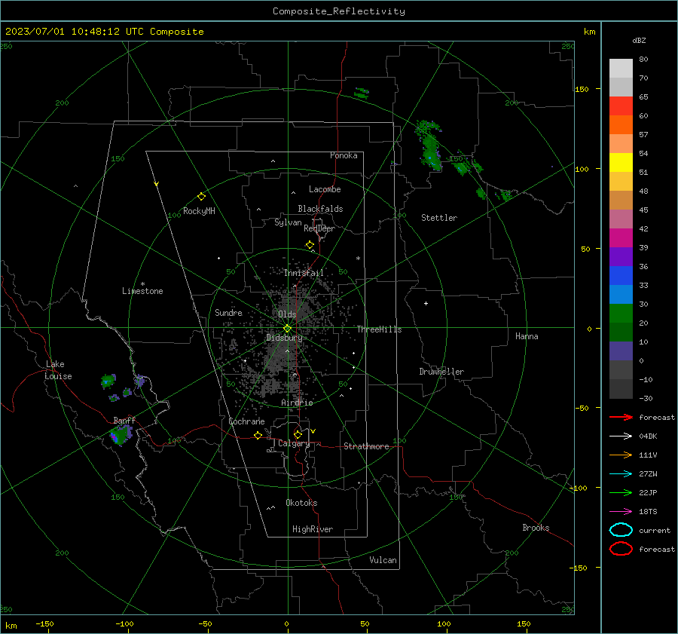Screen dimensions: 678x634
Task: Click the Vulcan city label
Action: coord(383,560)
